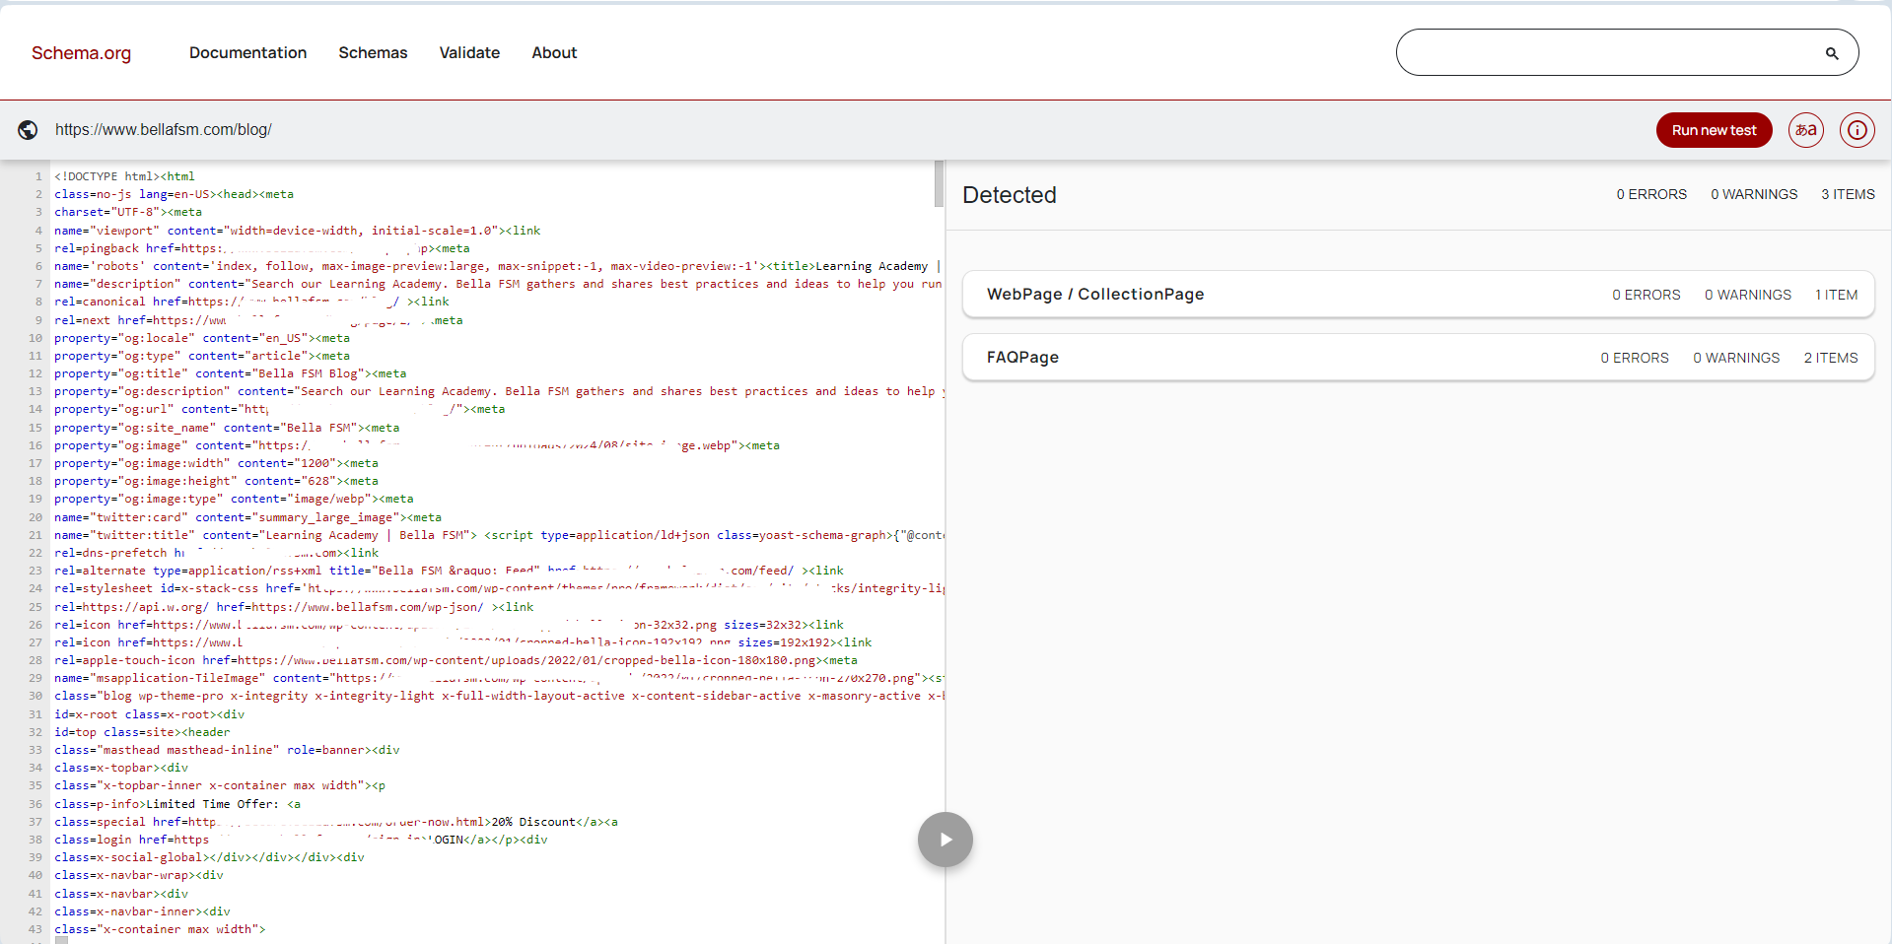Click the twitter:card meta code line
1892x944 pixels.
coord(247,517)
